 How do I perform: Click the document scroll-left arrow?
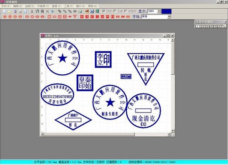tap(42, 134)
